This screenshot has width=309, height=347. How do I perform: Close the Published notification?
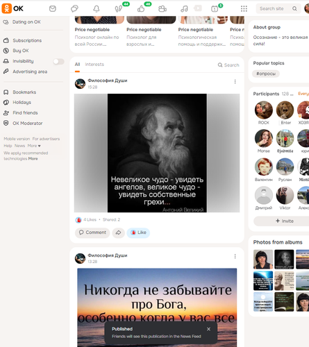[x=208, y=329]
